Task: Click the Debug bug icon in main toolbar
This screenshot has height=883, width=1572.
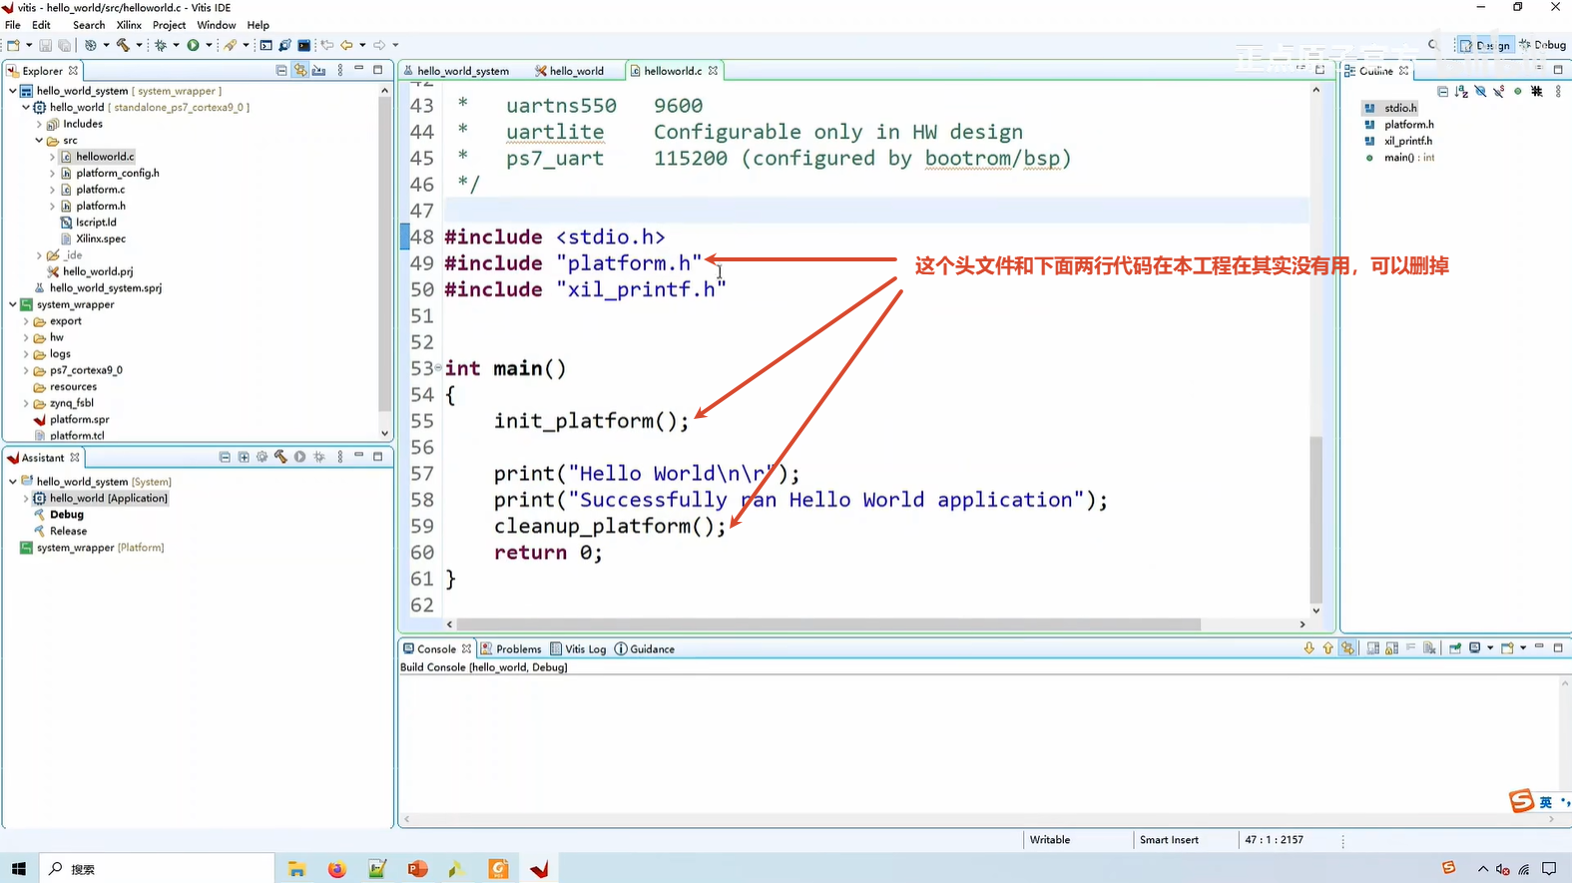Action: (160, 45)
